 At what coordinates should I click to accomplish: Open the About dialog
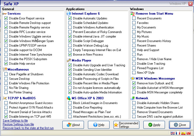click(73, 125)
